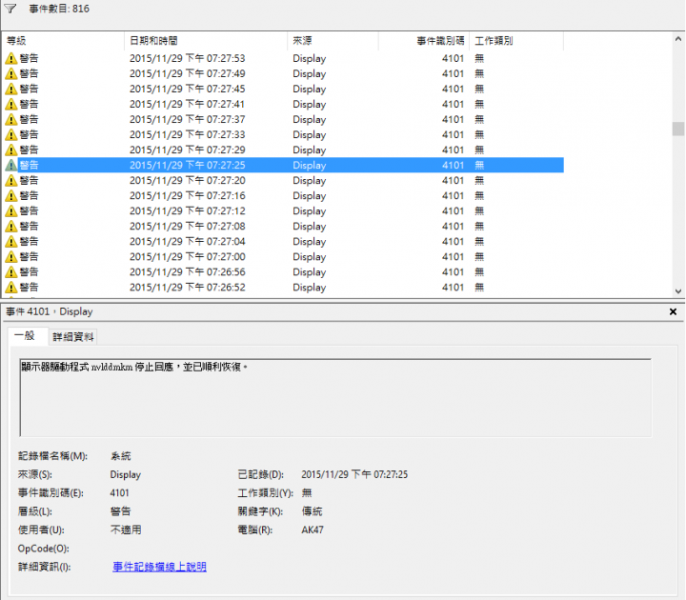Select date cell 2015/11/29 下午 07:27:16
Viewport: 686px width, 600px height.
tap(188, 196)
